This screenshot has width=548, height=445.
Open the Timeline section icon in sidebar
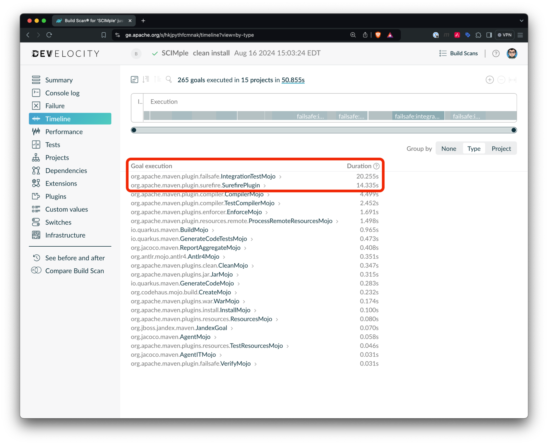(x=36, y=119)
